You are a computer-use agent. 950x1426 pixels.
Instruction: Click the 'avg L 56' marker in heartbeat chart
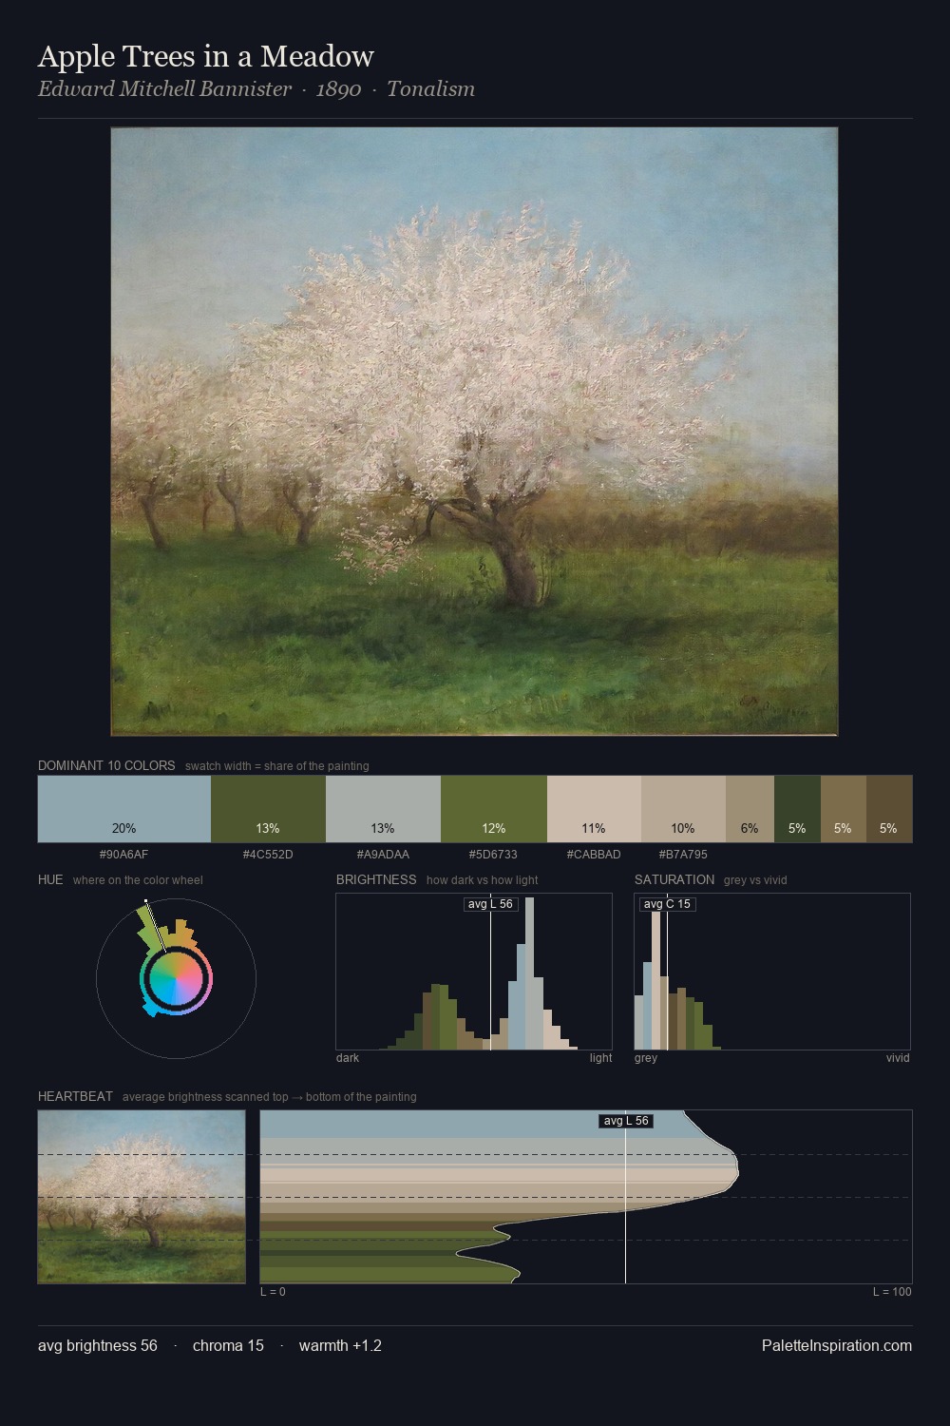click(625, 1121)
